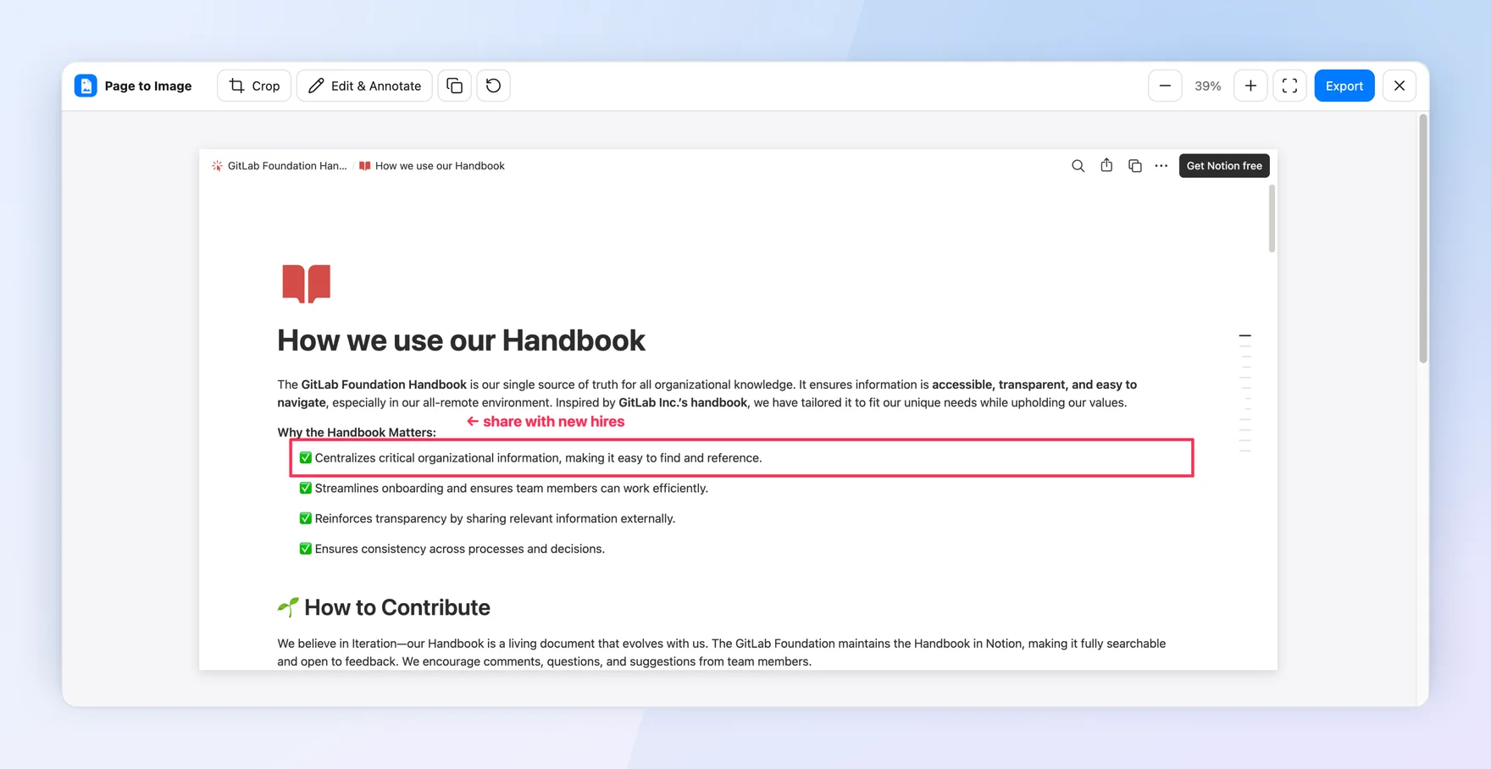This screenshot has width=1491, height=769.
Task: Click the top table-of-contents outline marker
Action: [x=1244, y=336]
